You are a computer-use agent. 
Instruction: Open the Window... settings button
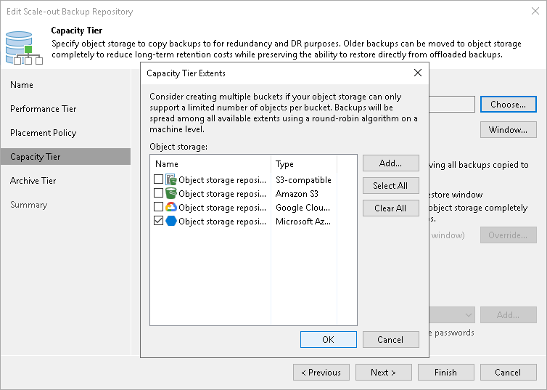pos(509,129)
